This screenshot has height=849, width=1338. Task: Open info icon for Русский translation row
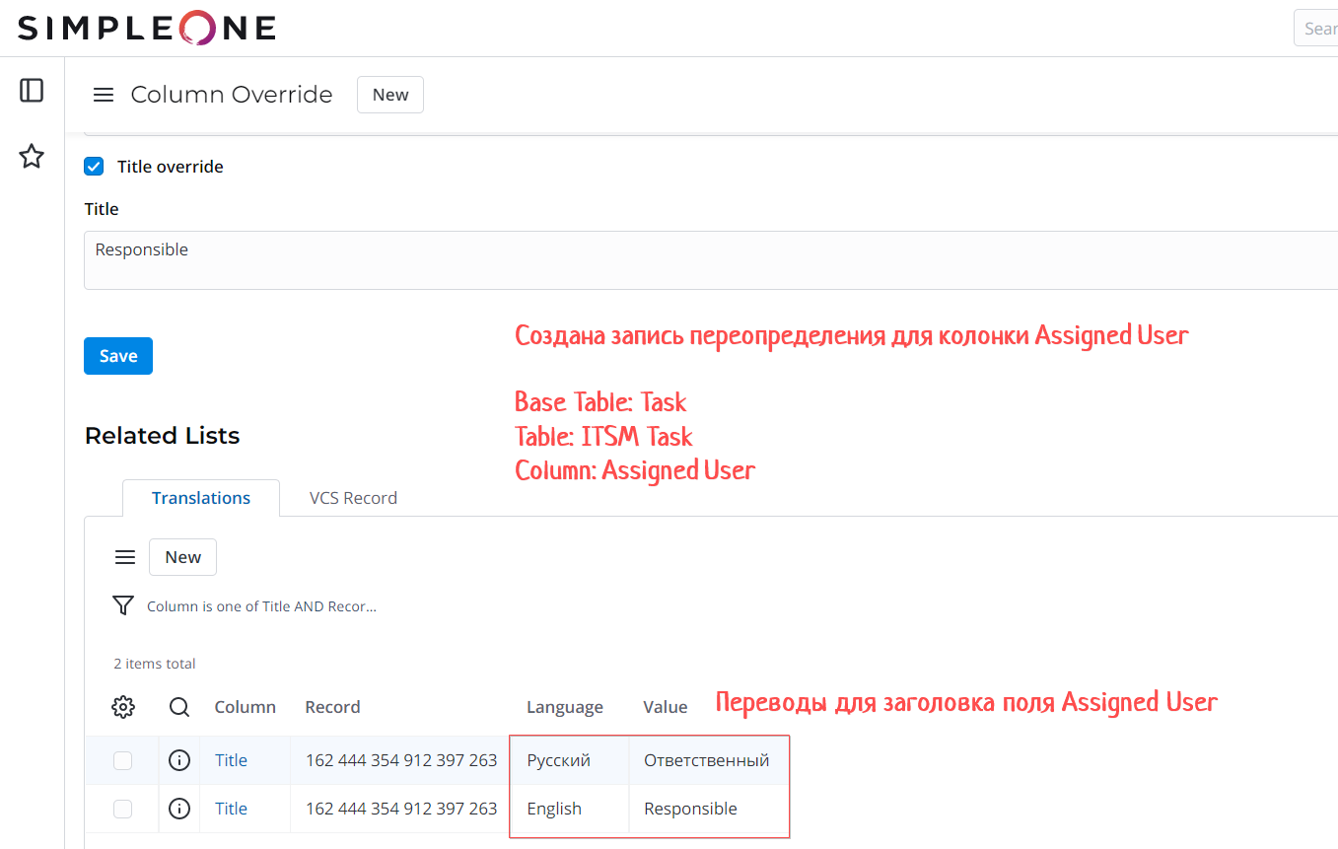(x=179, y=760)
